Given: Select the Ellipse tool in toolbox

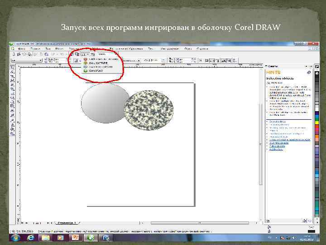Looking at the screenshot, I should (13, 98).
